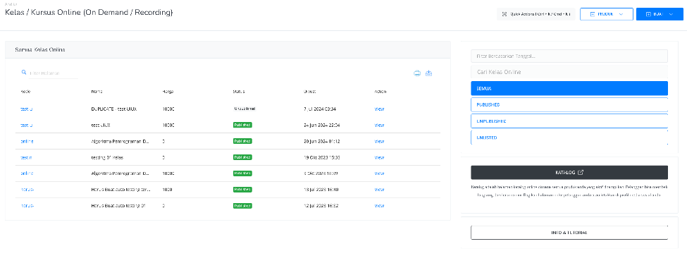Open the Filter Berdasarkan Tanggal date field

click(569, 56)
